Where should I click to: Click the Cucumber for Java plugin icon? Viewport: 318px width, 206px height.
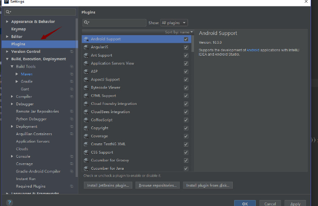(x=86, y=168)
